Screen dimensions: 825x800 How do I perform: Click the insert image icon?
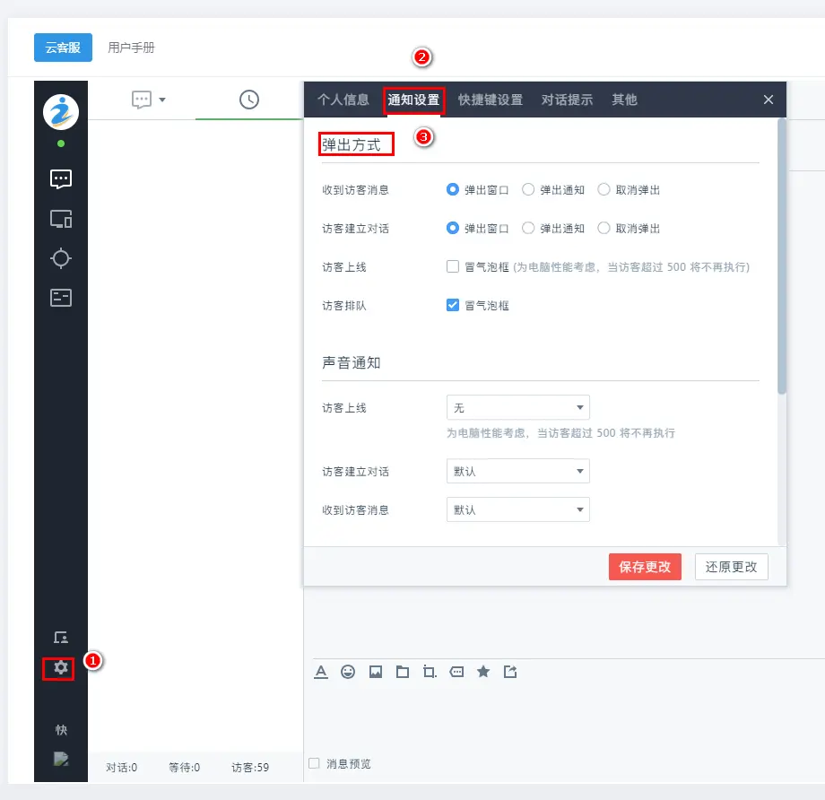coord(376,672)
